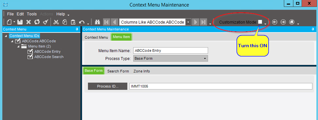318x120 pixels.
Task: Click the Save floppy disk icon
Action: [20, 22]
